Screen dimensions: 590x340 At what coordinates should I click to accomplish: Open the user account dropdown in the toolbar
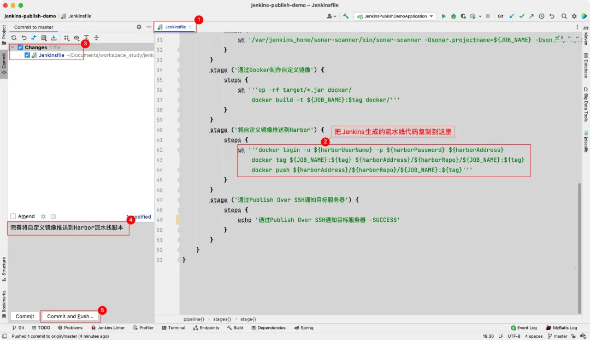(331, 16)
